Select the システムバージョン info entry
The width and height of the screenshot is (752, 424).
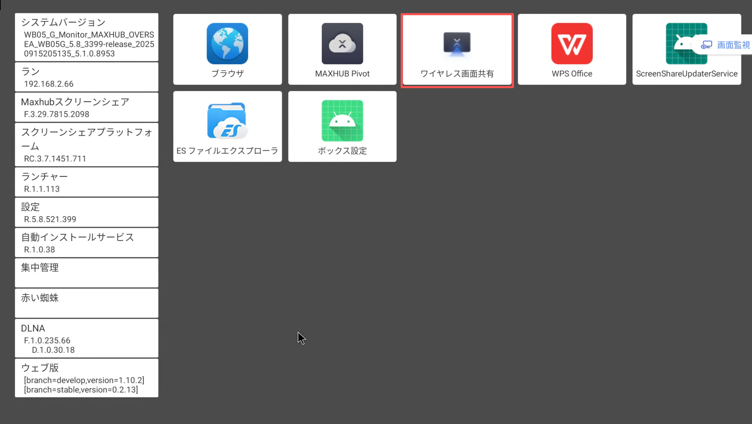coord(86,37)
